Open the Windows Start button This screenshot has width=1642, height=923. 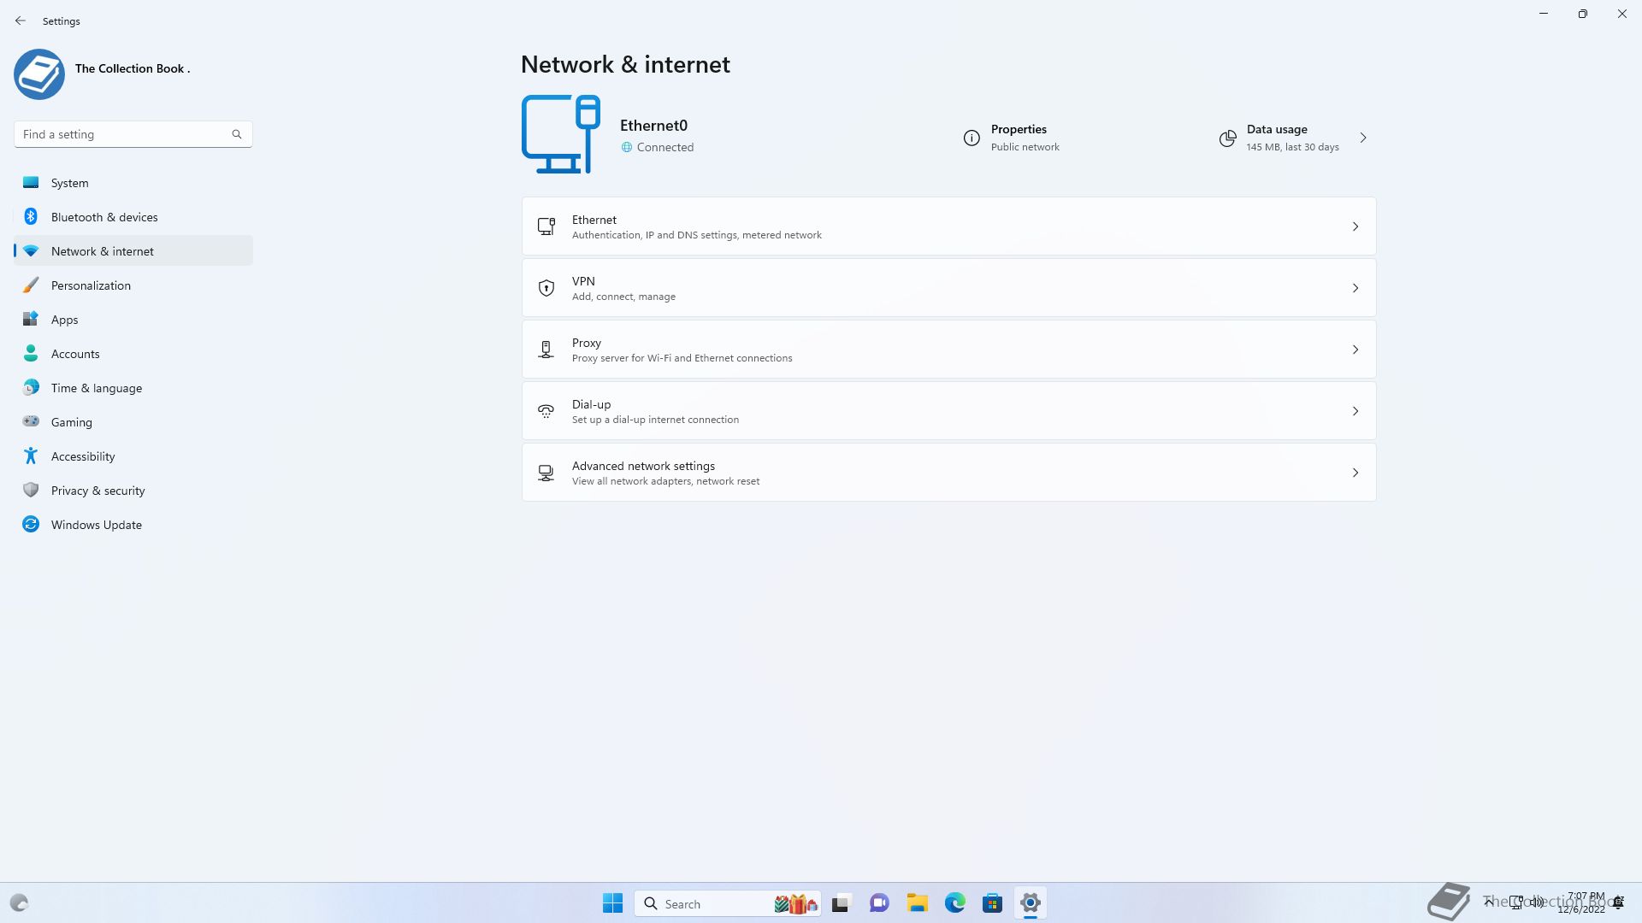click(x=612, y=903)
